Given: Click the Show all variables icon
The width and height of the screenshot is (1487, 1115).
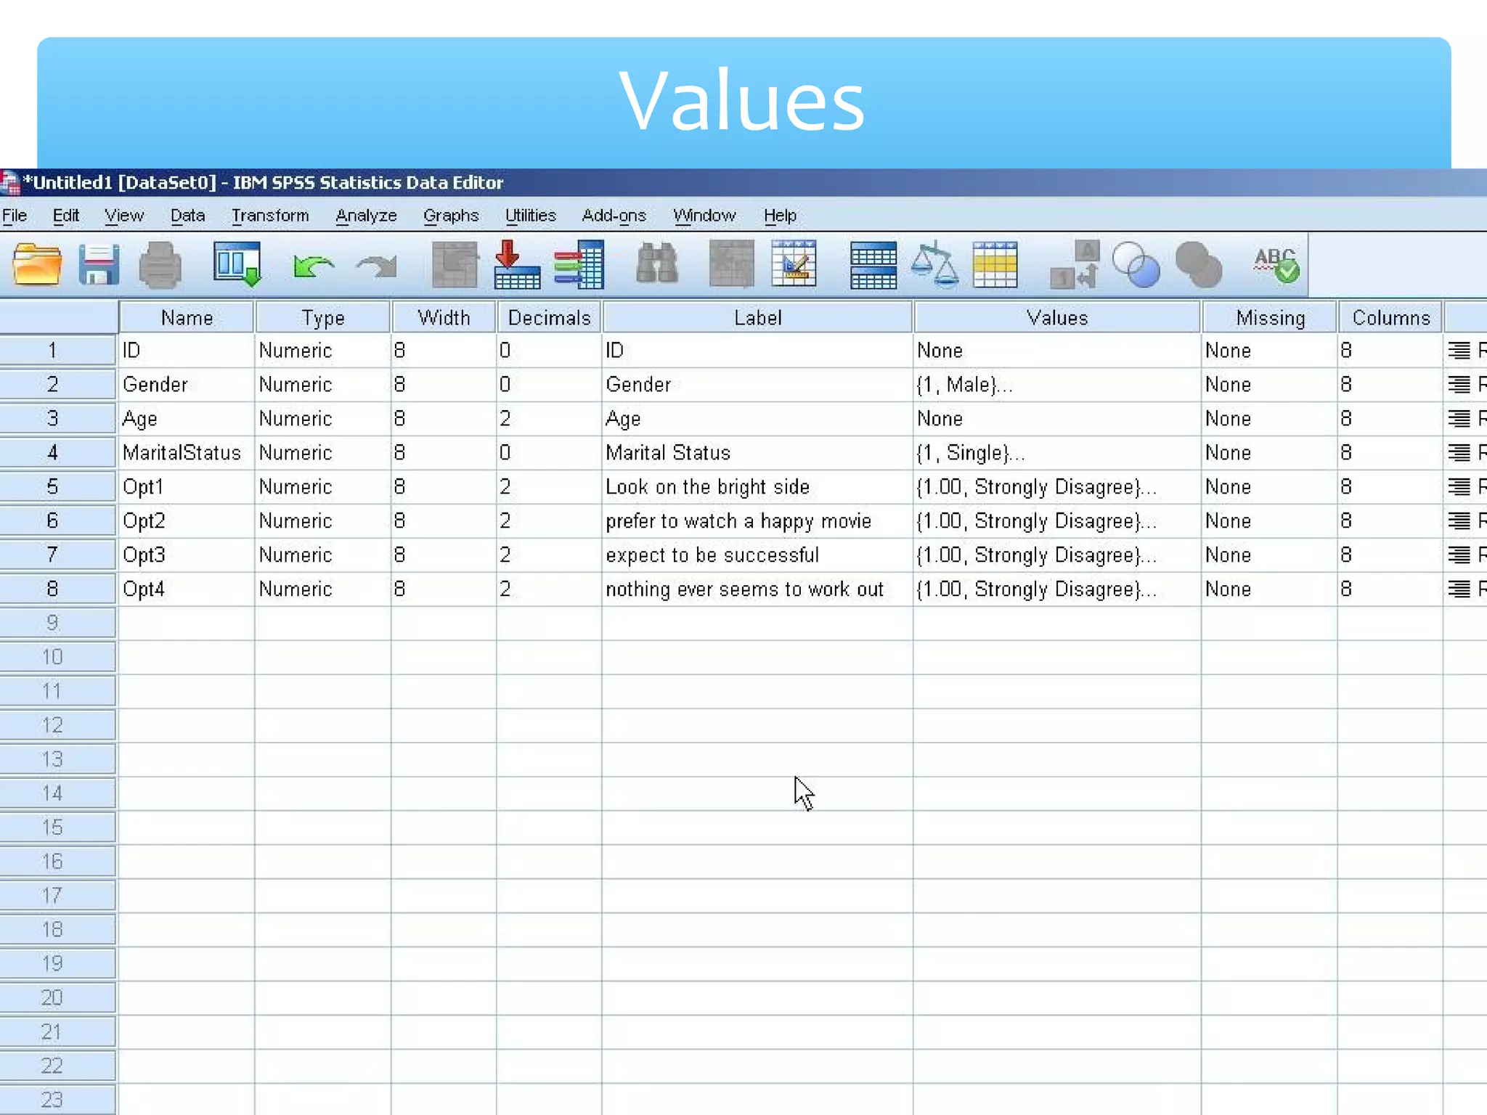Looking at the screenshot, I should [x=1199, y=265].
